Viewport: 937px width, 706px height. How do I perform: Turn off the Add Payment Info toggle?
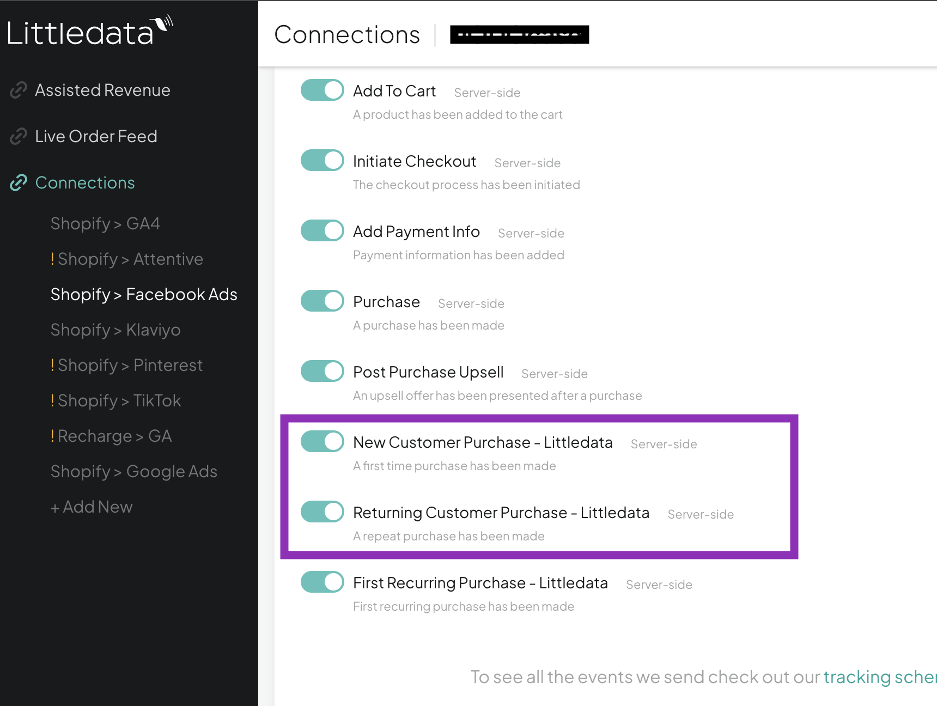323,230
